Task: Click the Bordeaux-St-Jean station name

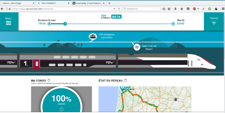Action: pos(47,20)
